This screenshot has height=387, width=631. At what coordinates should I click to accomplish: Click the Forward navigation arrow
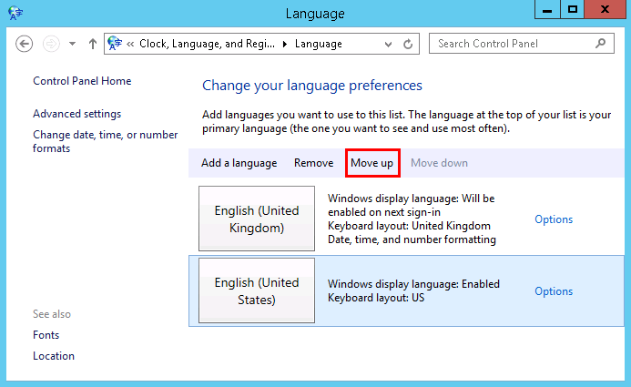[x=51, y=44]
